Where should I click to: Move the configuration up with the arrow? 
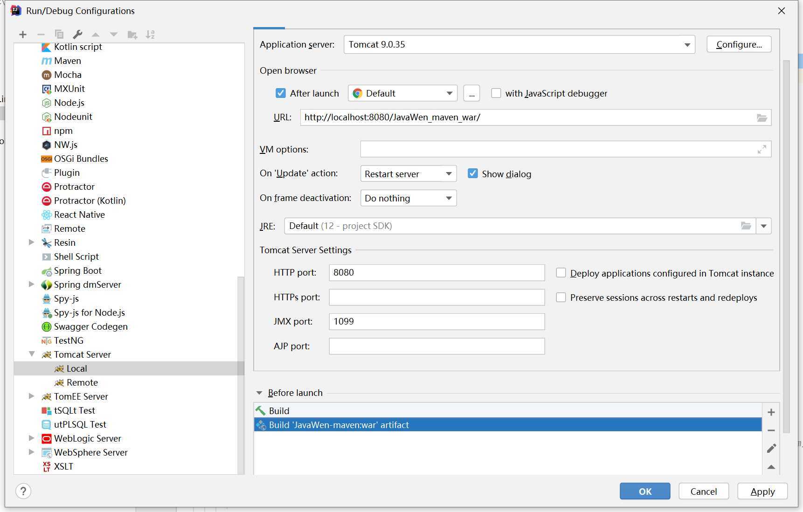[x=96, y=35]
